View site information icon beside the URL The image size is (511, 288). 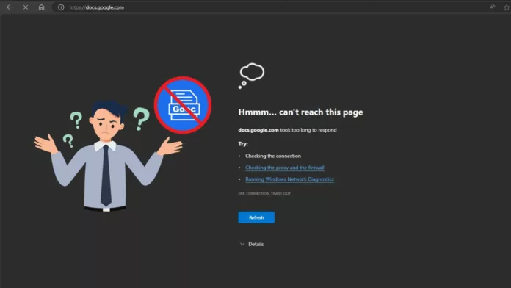point(61,7)
